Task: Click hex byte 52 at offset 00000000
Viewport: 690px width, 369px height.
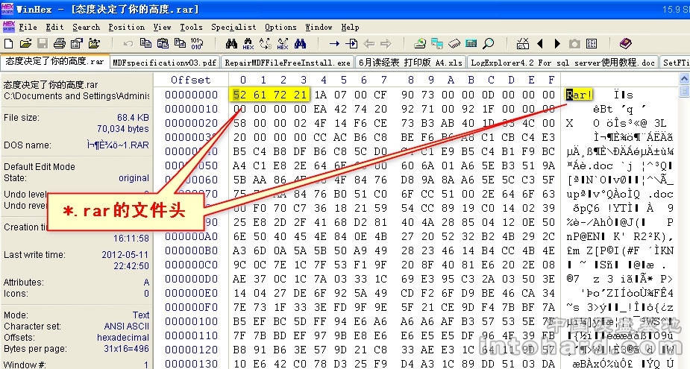Action: coord(239,95)
